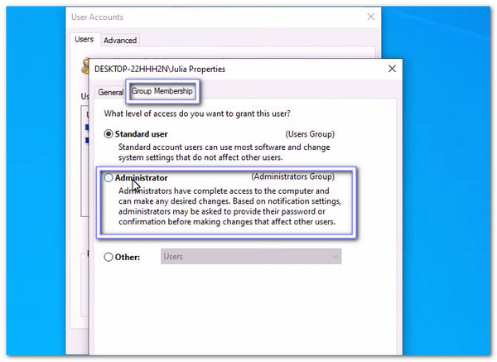Go to the Advanced tab in User Accounts
497x362 pixels.
pyautogui.click(x=120, y=40)
